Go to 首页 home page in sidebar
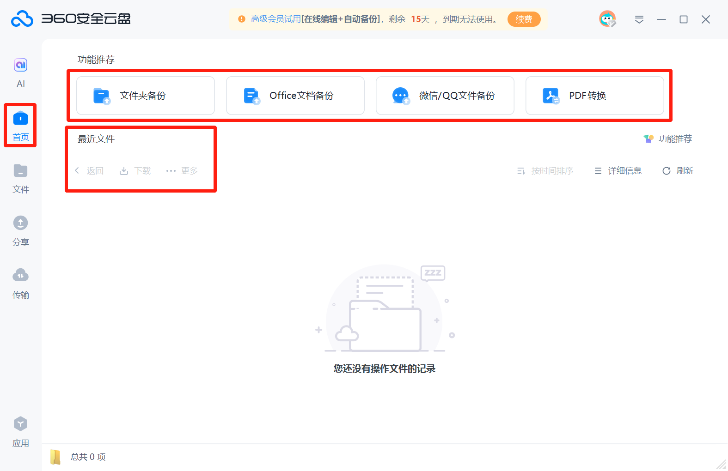Screen dimensions: 728x471 pos(20,126)
